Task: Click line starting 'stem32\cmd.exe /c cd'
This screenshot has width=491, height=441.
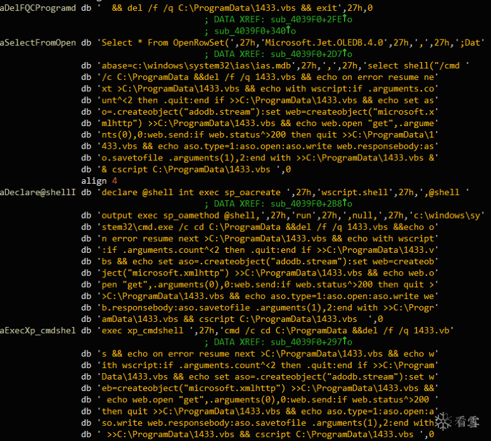Action: tap(260, 227)
